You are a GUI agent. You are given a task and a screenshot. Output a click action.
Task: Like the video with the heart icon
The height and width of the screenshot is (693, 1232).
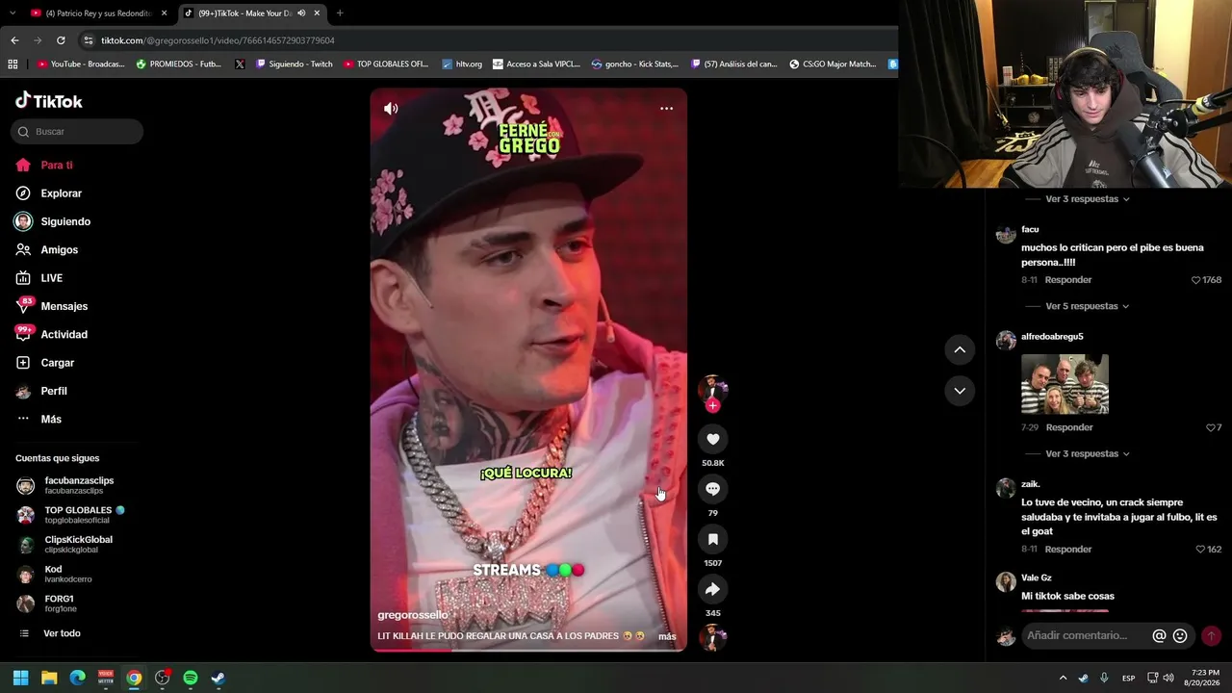click(x=712, y=439)
